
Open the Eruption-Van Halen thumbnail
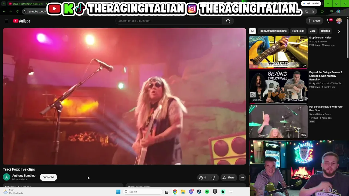278,52
